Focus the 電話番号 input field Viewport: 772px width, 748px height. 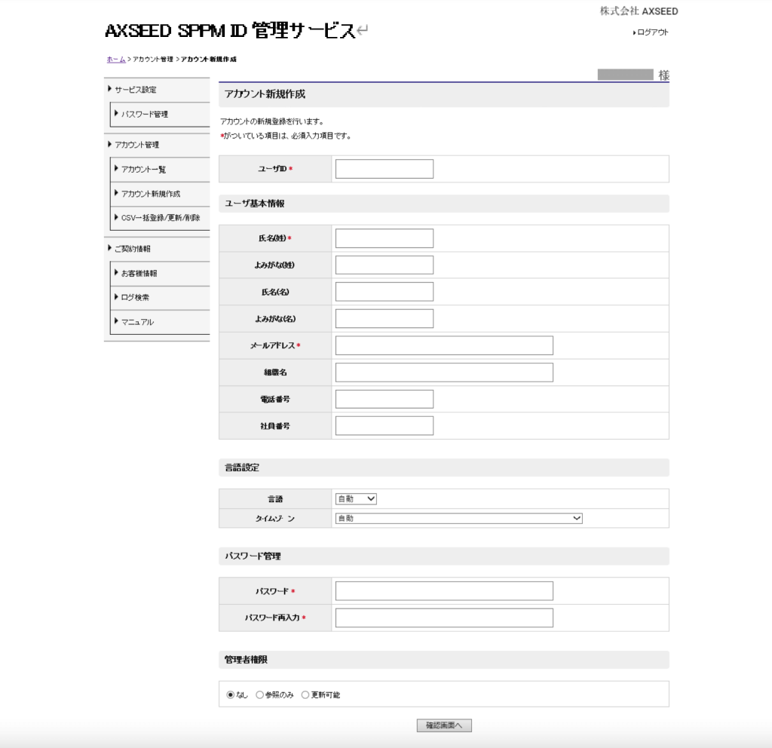pos(384,399)
